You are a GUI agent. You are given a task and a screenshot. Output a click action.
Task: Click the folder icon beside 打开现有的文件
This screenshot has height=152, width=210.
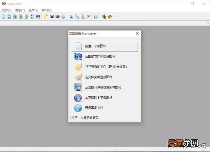tap(78, 67)
